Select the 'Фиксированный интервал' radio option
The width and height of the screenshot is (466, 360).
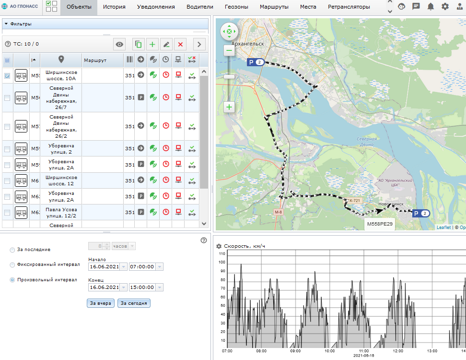pos(12,264)
